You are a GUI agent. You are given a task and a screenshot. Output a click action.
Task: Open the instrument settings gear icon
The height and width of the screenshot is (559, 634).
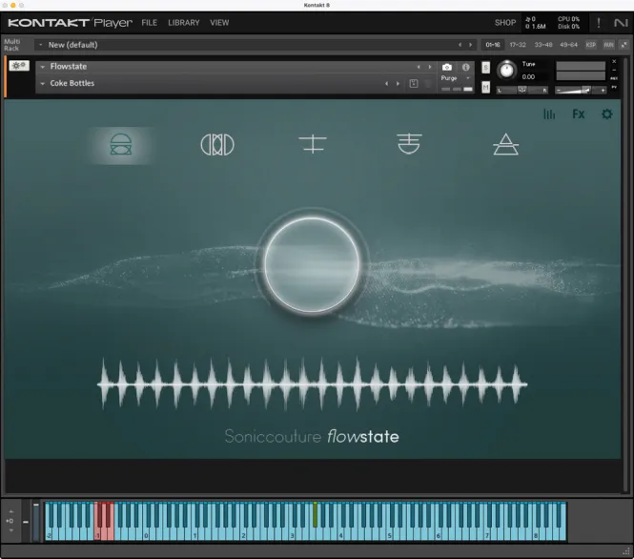(x=607, y=114)
